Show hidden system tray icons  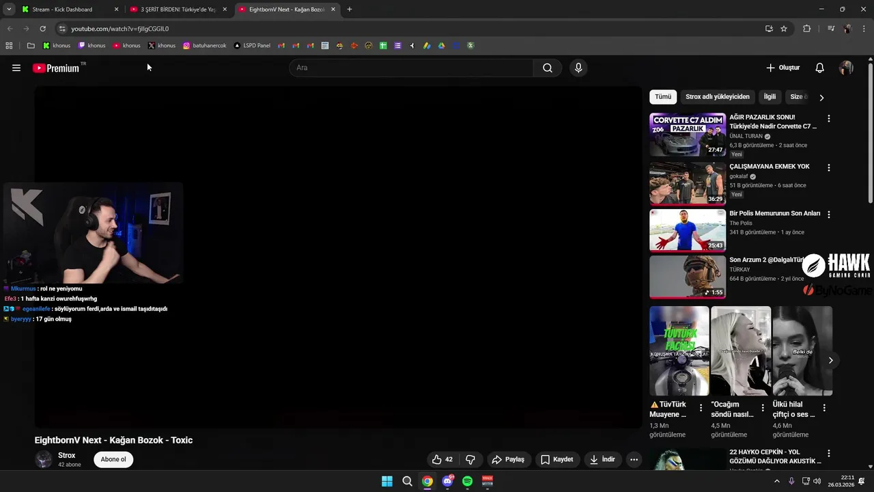tap(777, 481)
